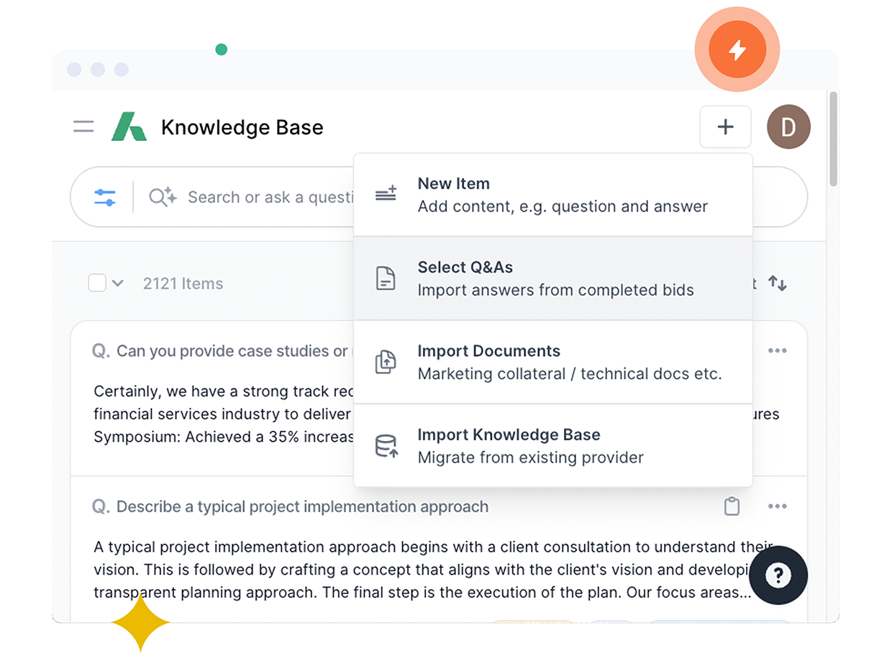
Task: Click the sort arrows icon
Action: coord(778,283)
